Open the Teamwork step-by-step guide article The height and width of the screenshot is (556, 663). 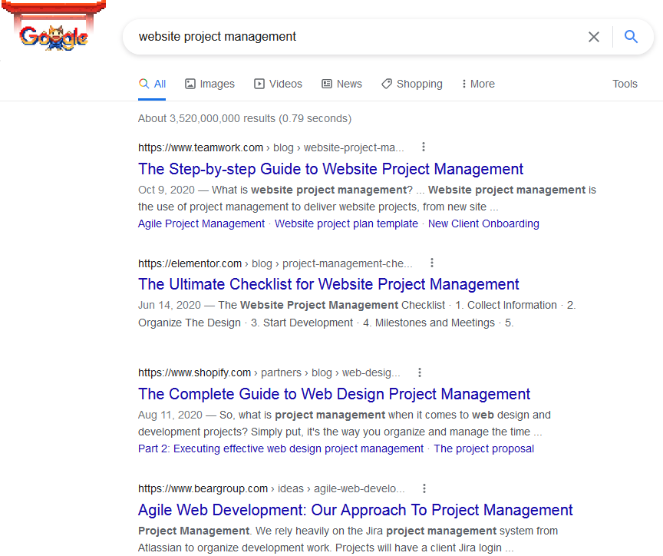330,168
